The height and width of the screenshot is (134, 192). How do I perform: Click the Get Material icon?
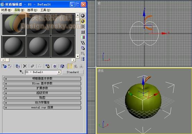point(5,66)
